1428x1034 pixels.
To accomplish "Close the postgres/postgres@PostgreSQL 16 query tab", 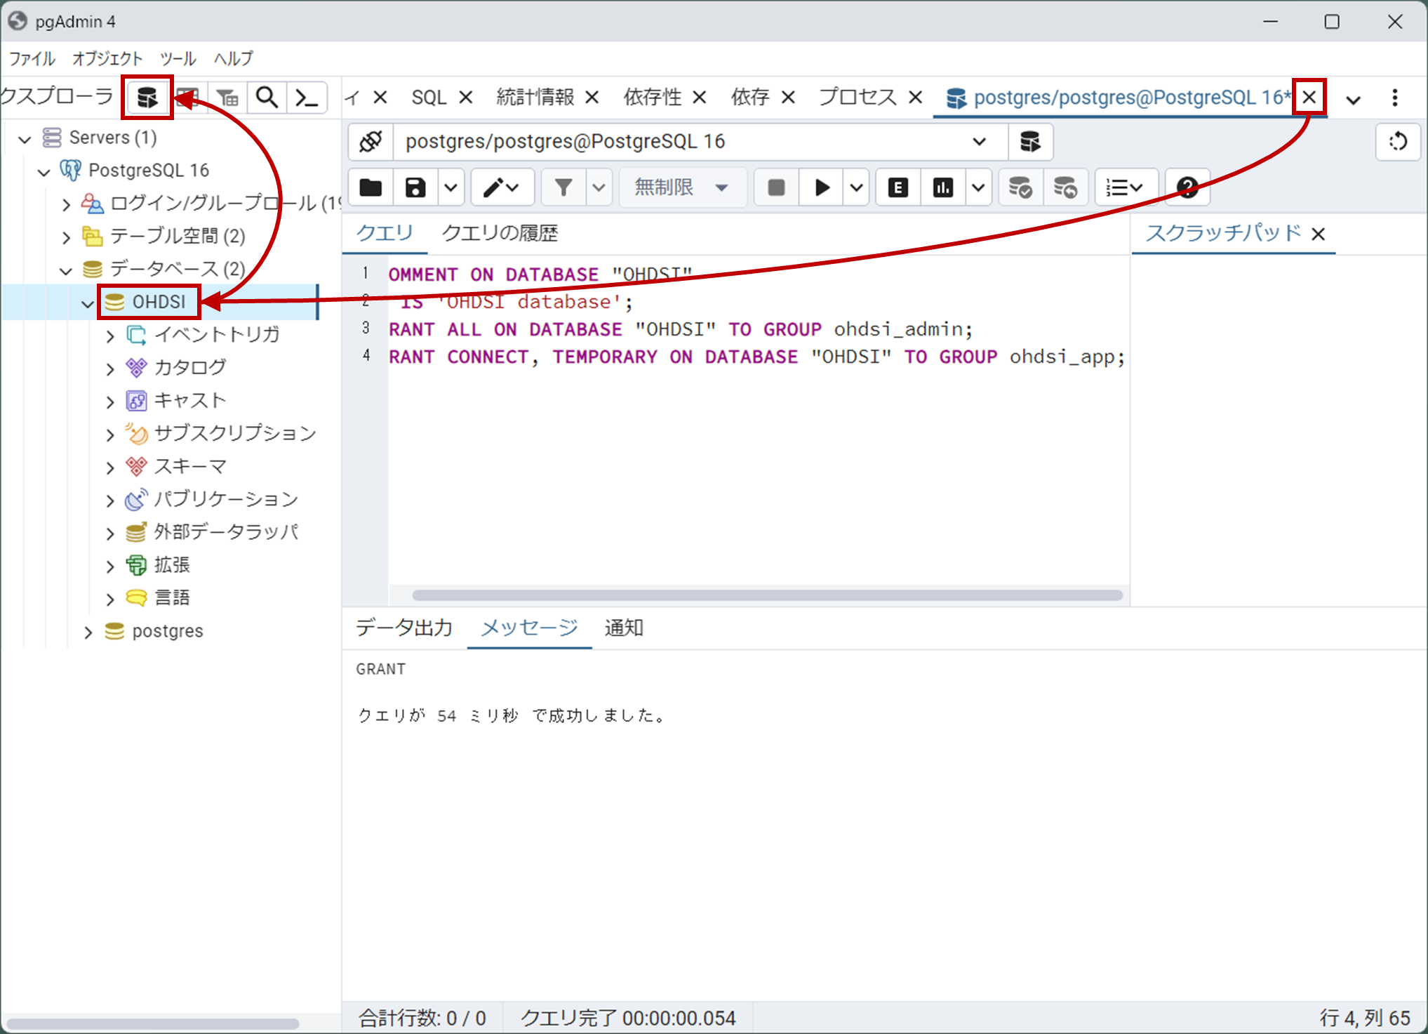I will pos(1309,97).
